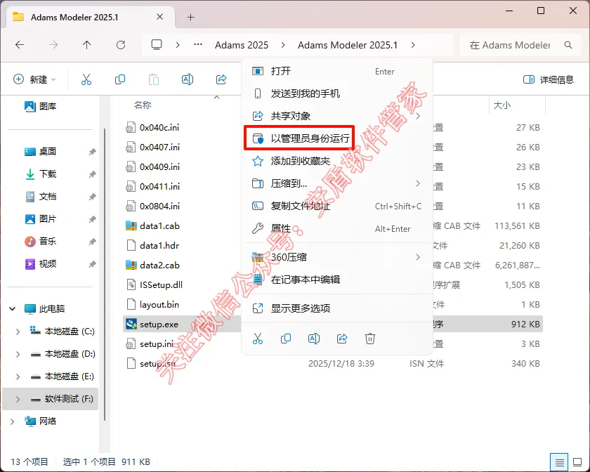Screen dimensions: 590x472
Task: Click the monitor icon in the address bar
Action: 157,45
